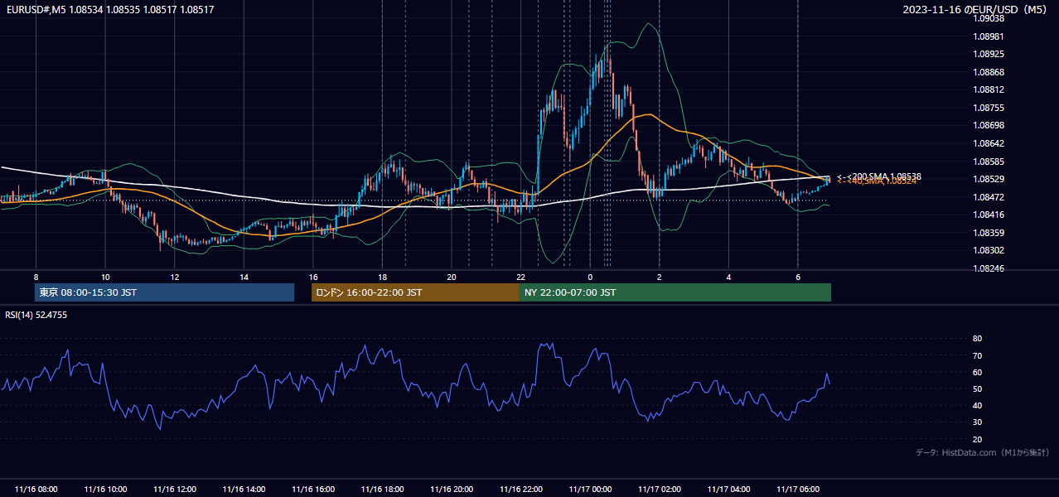This screenshot has width=1059, height=497.
Task: Click hour axis label 0 under price chart
Action: pos(590,277)
